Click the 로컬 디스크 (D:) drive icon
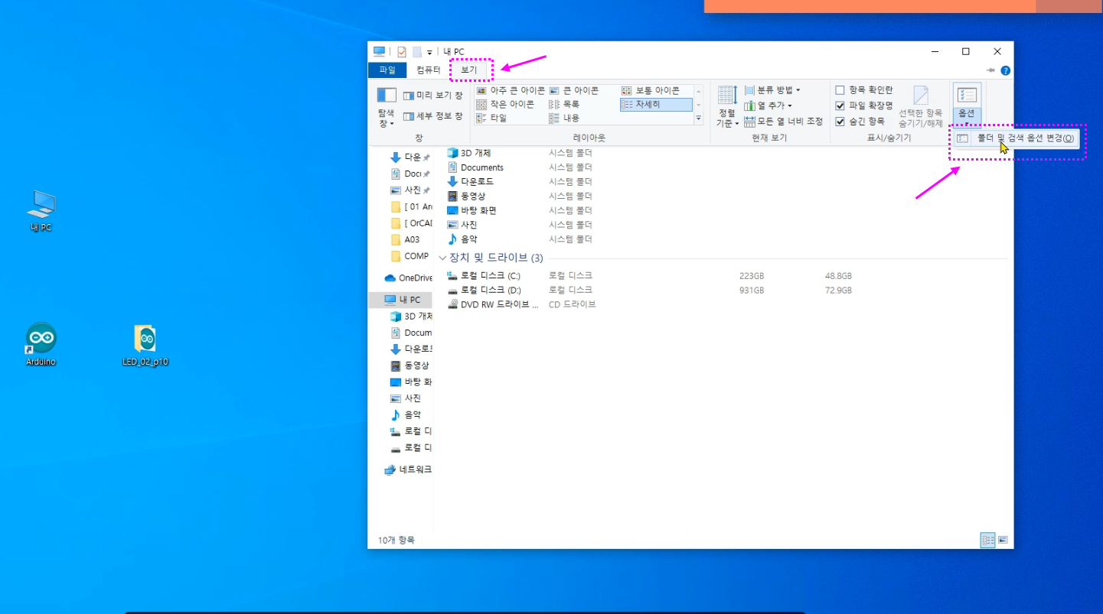Screen dimensions: 1103x614 point(452,291)
